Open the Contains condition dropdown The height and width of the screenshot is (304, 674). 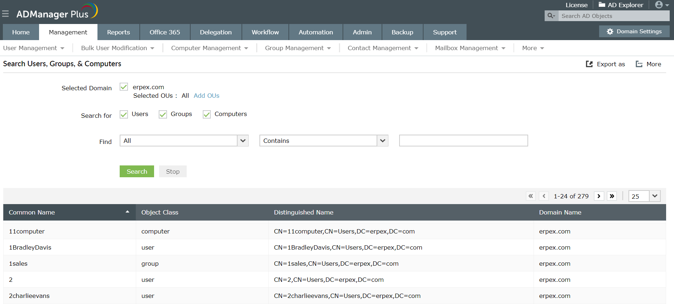pyautogui.click(x=324, y=141)
